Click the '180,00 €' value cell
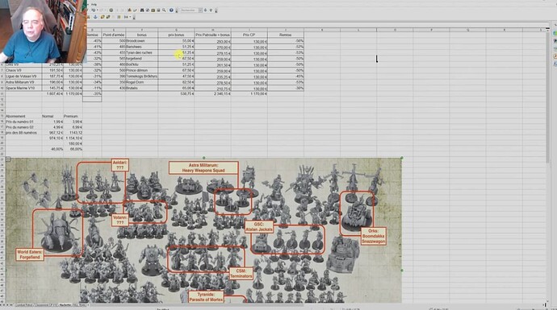The width and height of the screenshot is (557, 310). click(73, 143)
